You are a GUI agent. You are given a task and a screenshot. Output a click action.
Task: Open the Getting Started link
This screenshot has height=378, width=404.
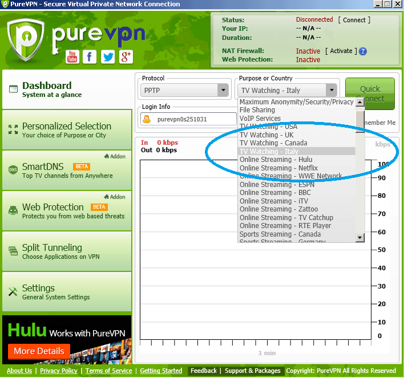pyautogui.click(x=161, y=371)
